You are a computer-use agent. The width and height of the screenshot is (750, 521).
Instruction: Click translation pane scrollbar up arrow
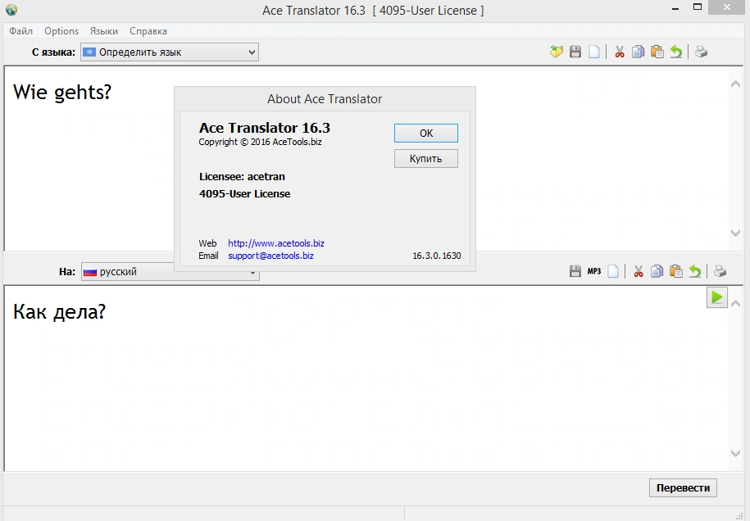click(x=735, y=304)
